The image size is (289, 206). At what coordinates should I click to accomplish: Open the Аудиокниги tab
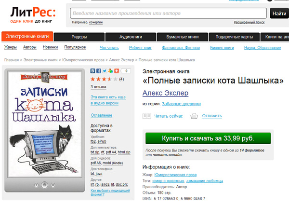point(131,37)
